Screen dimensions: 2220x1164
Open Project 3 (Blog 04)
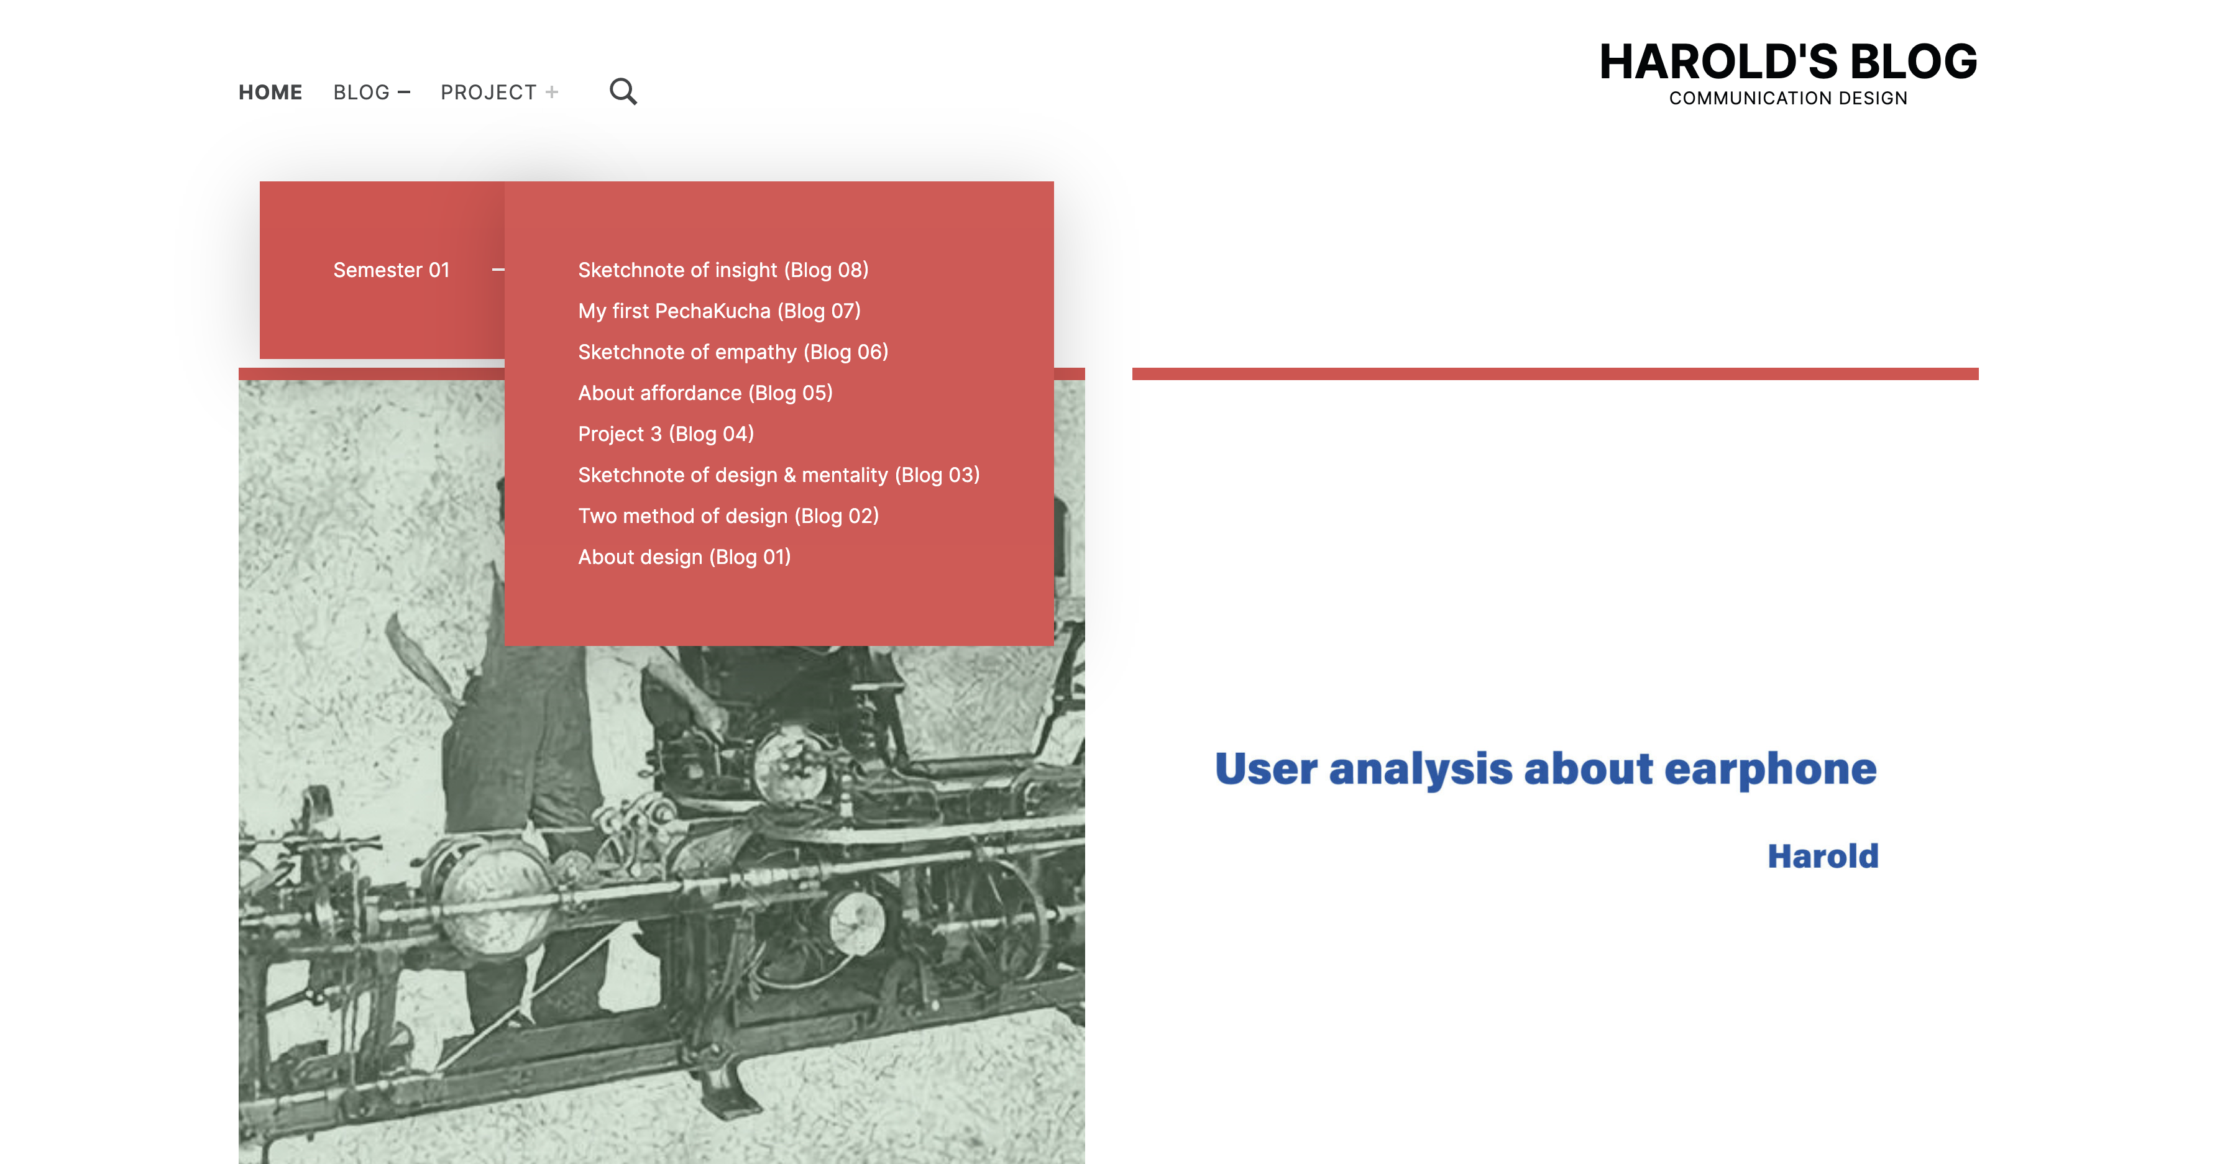point(666,434)
